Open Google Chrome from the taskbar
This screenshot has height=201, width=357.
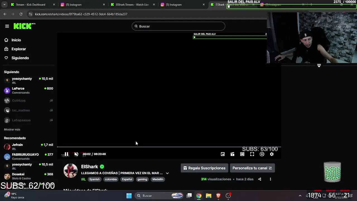199,196
